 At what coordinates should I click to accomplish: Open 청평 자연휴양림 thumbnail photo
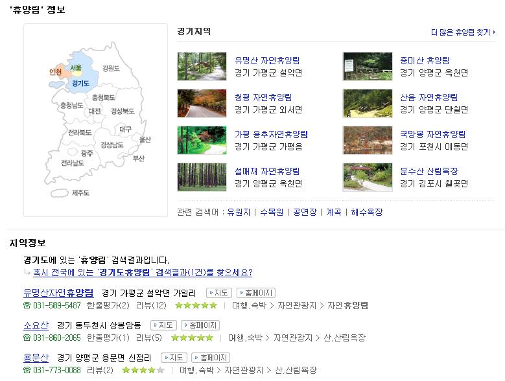click(202, 103)
